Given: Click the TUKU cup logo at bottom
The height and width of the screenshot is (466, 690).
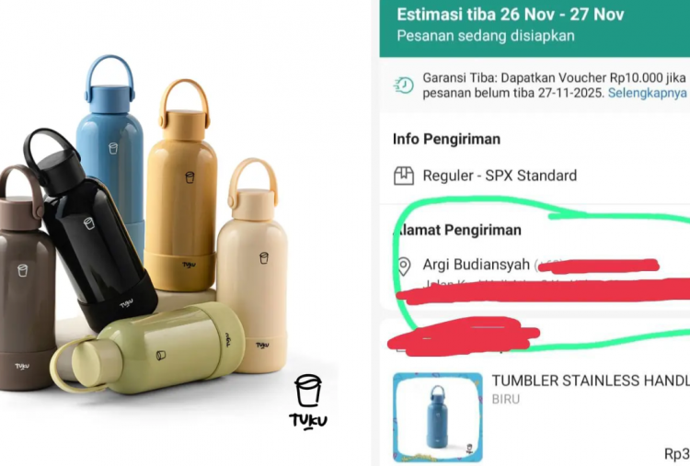Looking at the screenshot, I should click(x=308, y=402).
